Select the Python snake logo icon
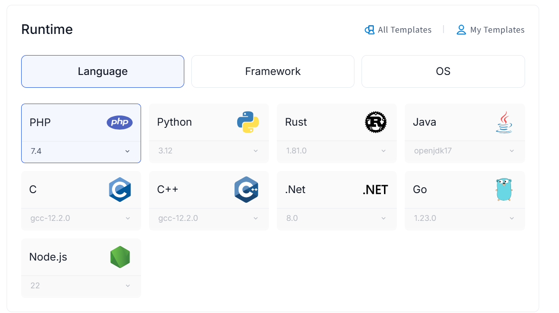 point(248,122)
